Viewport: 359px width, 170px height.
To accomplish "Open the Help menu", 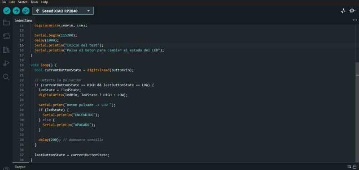I will (44, 2).
